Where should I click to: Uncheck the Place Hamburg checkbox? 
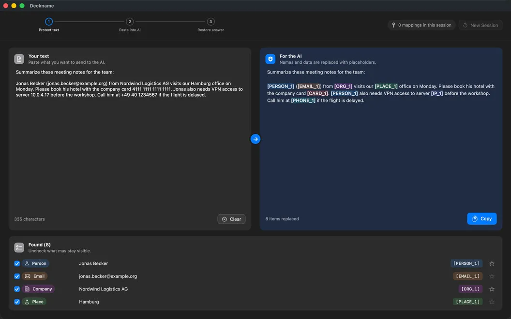coord(17,302)
